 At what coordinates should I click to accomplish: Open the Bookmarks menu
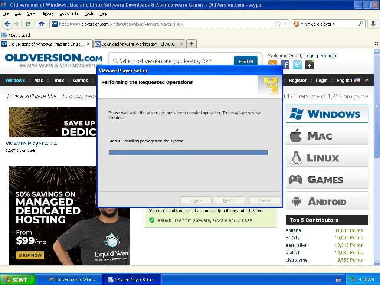[69, 13]
